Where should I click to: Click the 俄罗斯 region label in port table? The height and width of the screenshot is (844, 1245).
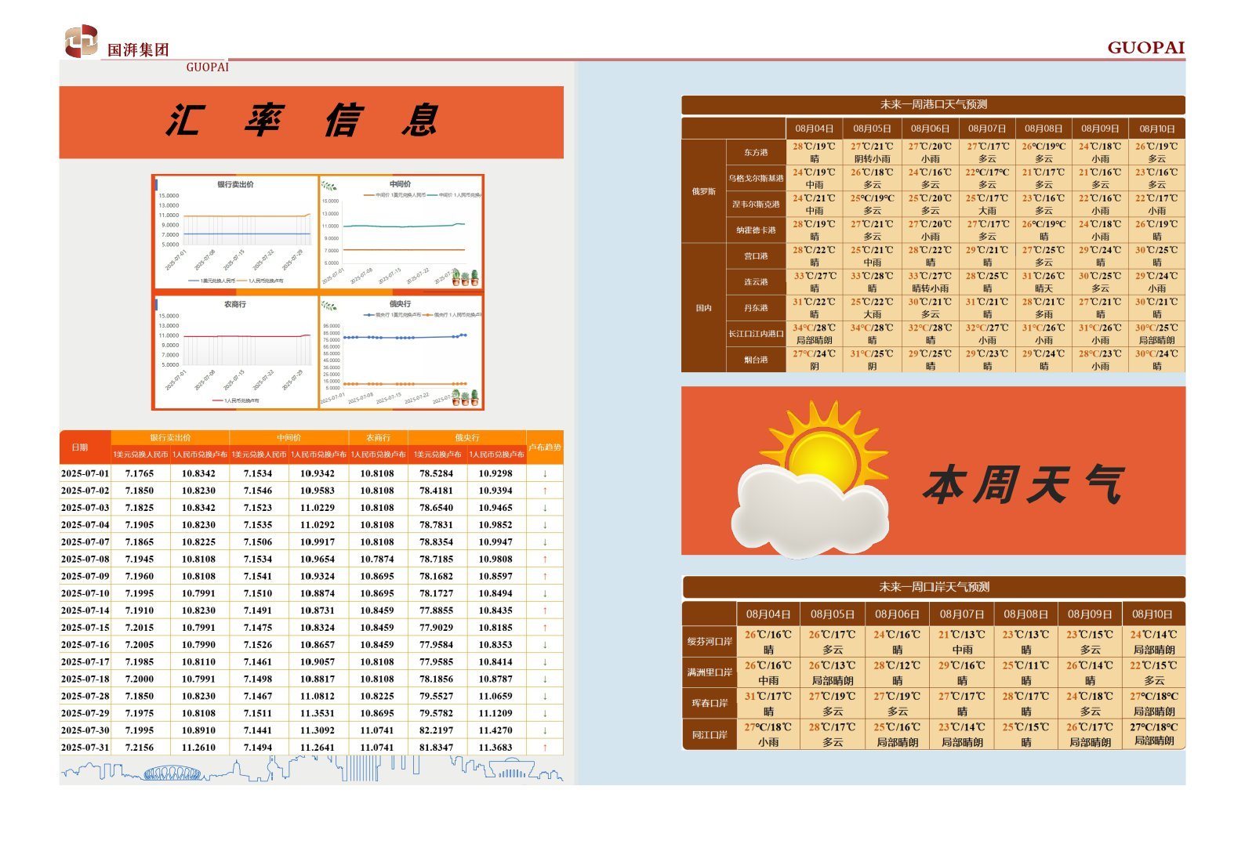pyautogui.click(x=704, y=191)
